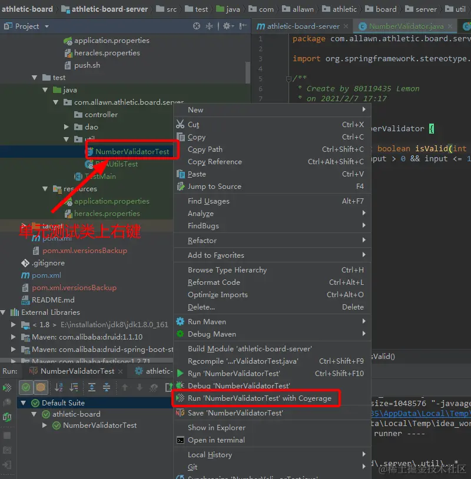Toggle Show Passed tests in Run toolbar

tap(26, 387)
